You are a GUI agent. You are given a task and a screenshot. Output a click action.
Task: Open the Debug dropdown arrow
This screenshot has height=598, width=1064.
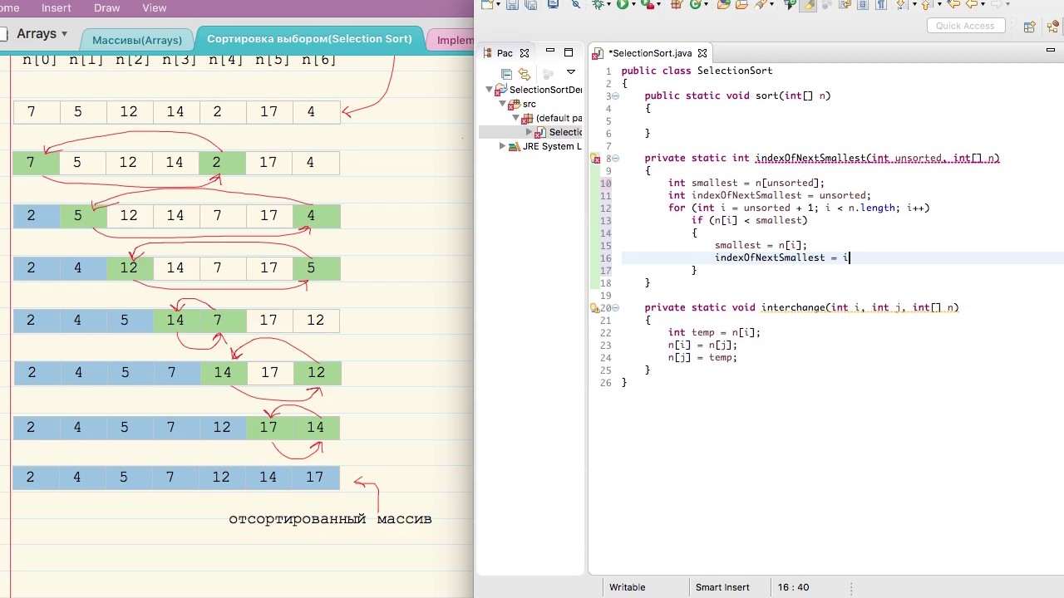[x=608, y=5]
